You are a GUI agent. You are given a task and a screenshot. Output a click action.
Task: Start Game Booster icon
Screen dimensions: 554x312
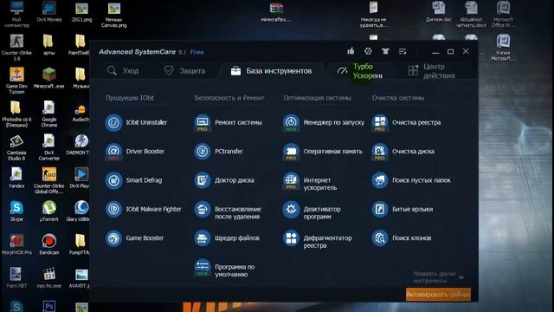(x=113, y=238)
